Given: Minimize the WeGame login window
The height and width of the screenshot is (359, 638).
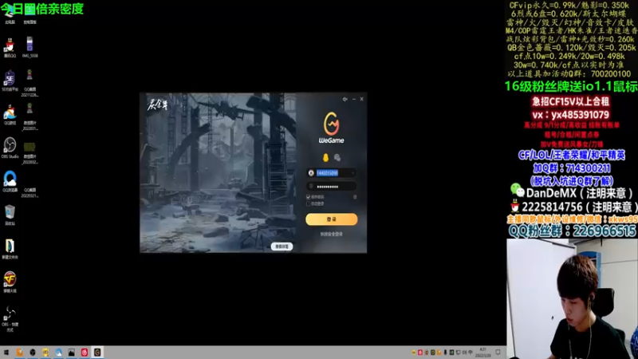Looking at the screenshot, I should pyautogui.click(x=353, y=99).
